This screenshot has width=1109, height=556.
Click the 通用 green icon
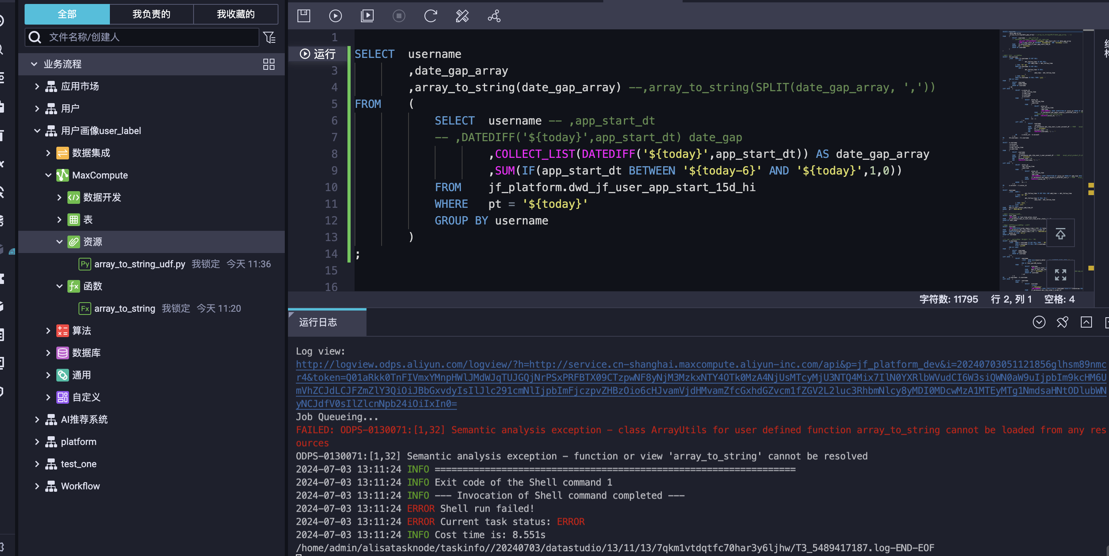click(62, 375)
